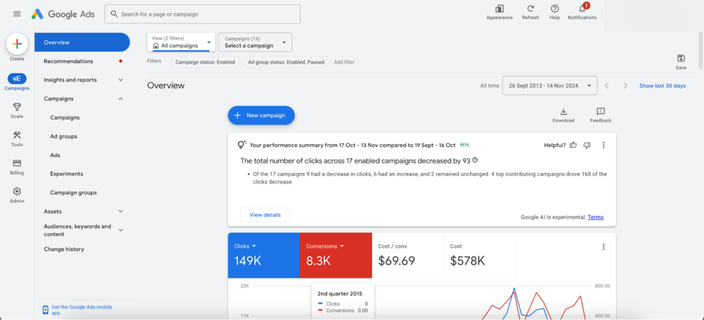Open Ad groups in sidebar
Viewport: 704px width, 320px height.
click(64, 136)
